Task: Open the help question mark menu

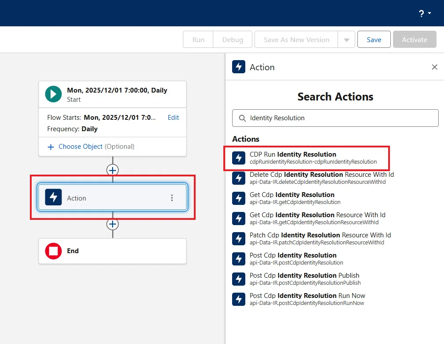Action: [x=425, y=13]
